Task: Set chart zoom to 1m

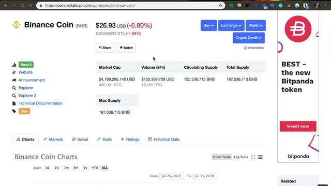Action: coord(66,168)
